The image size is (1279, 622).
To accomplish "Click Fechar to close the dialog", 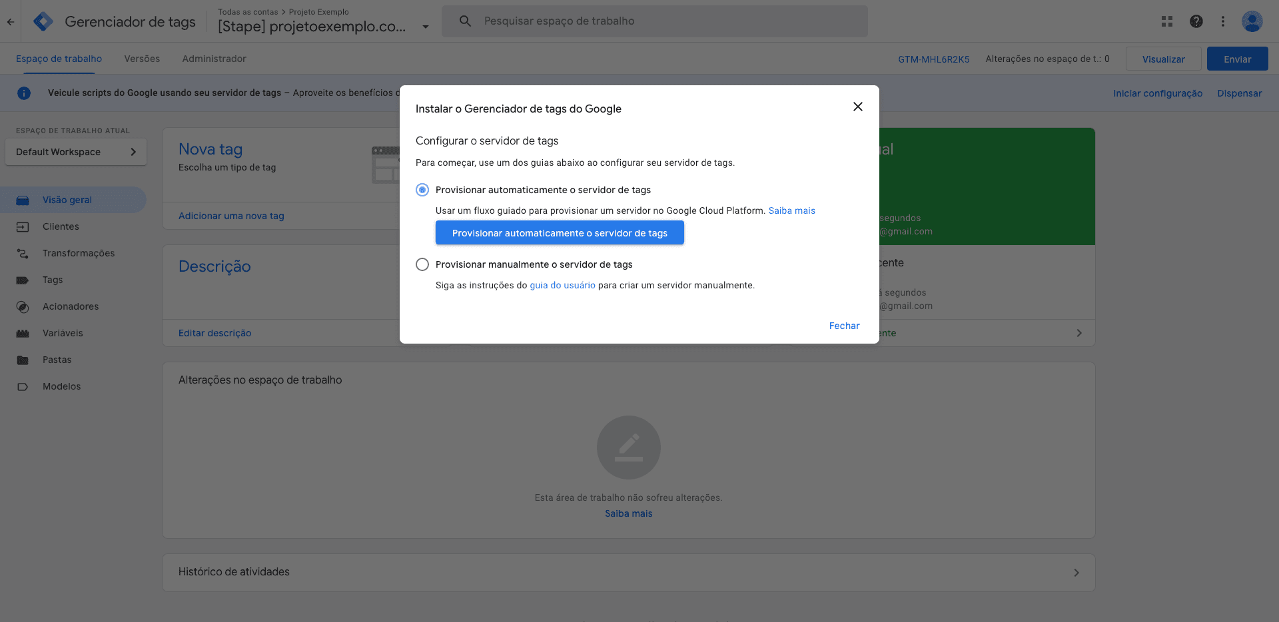I will (x=844, y=326).
